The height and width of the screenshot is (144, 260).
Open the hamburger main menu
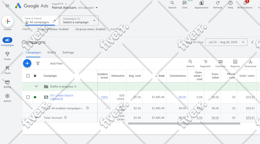coord(7,6)
